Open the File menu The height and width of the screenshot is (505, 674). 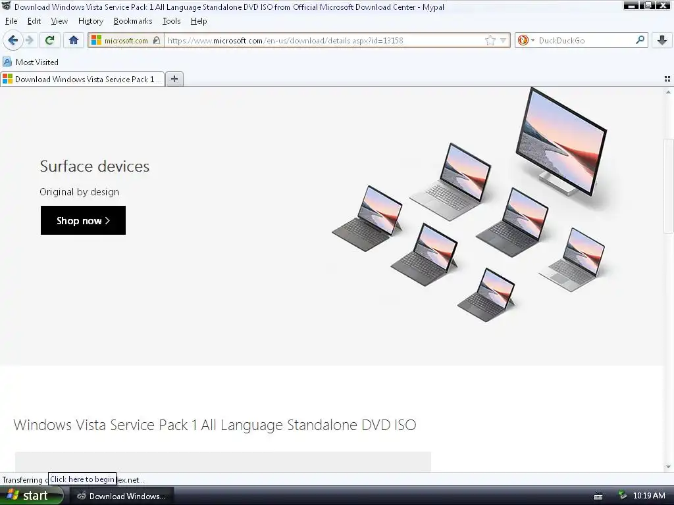coord(11,21)
